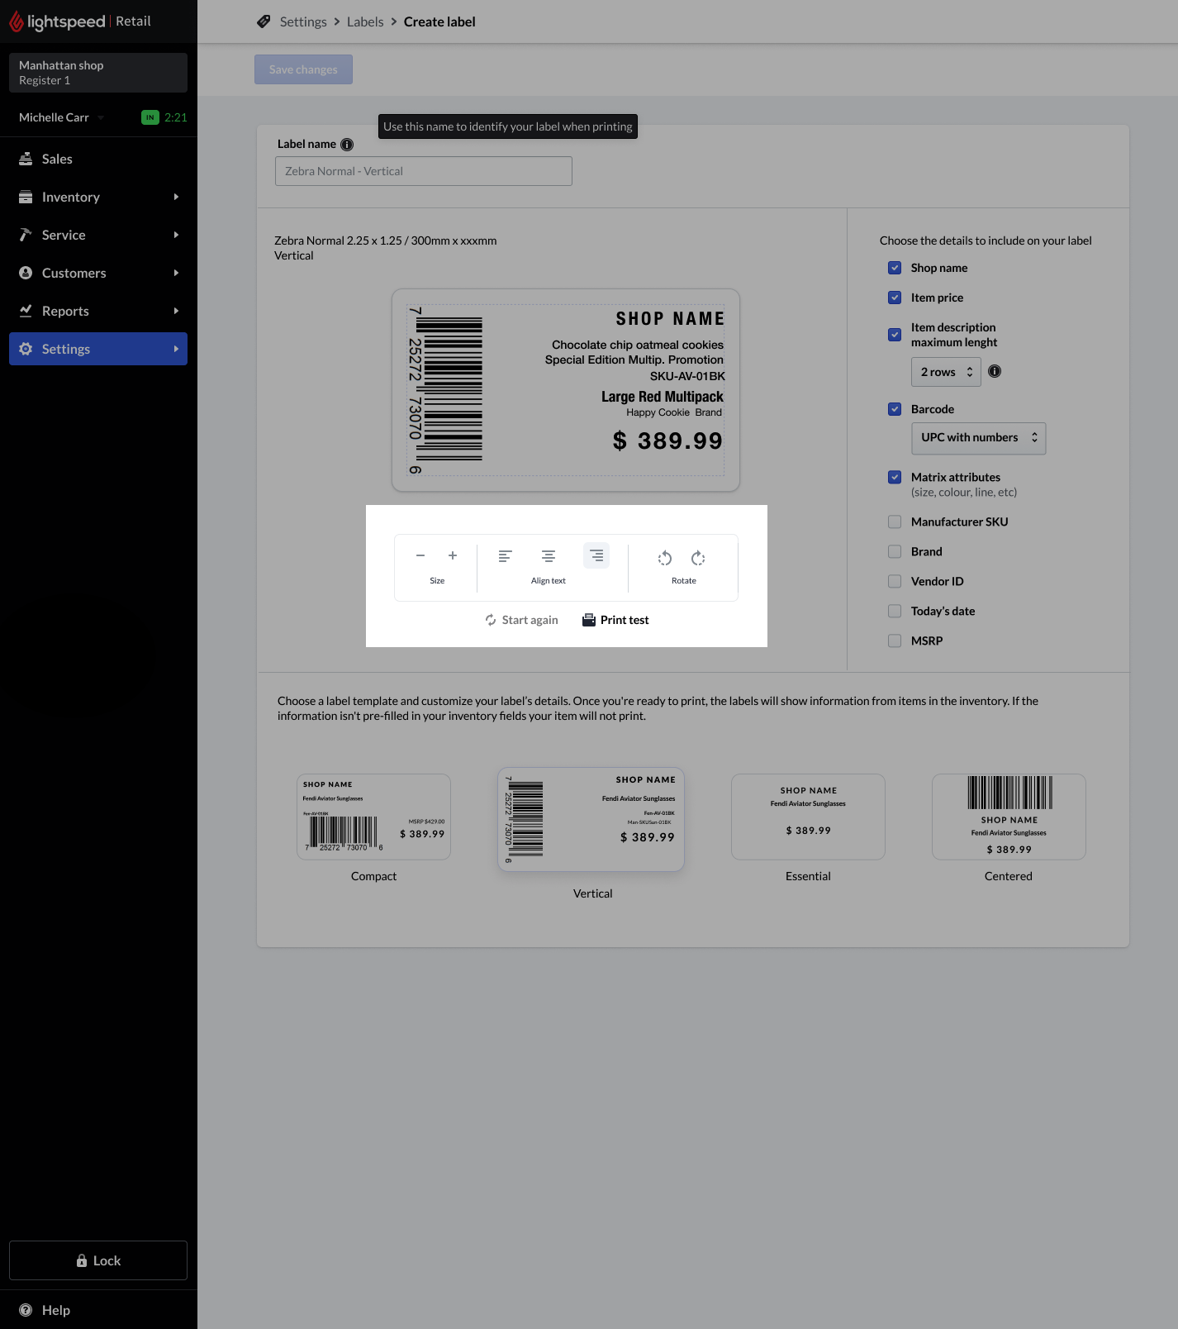Select the Centered label template
The height and width of the screenshot is (1329, 1178).
[1009, 817]
